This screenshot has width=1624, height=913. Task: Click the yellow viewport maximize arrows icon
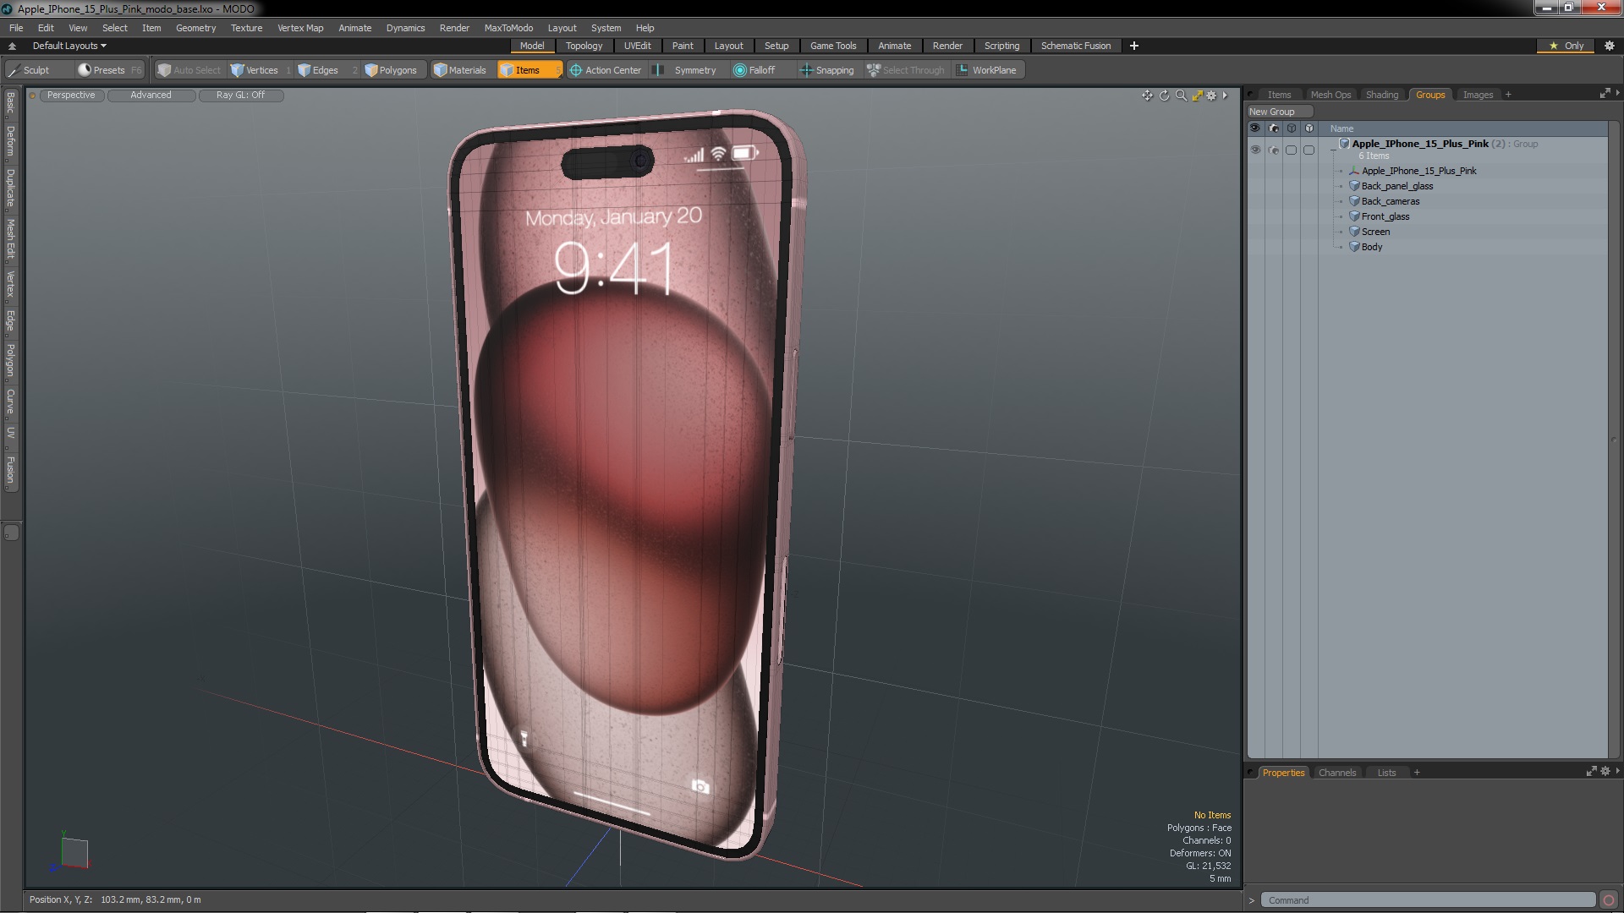tap(1197, 96)
